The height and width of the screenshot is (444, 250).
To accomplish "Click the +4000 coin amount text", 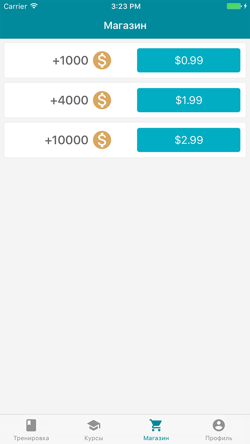I will (x=69, y=100).
